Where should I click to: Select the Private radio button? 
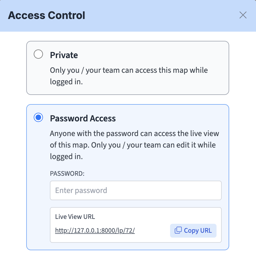(38, 54)
